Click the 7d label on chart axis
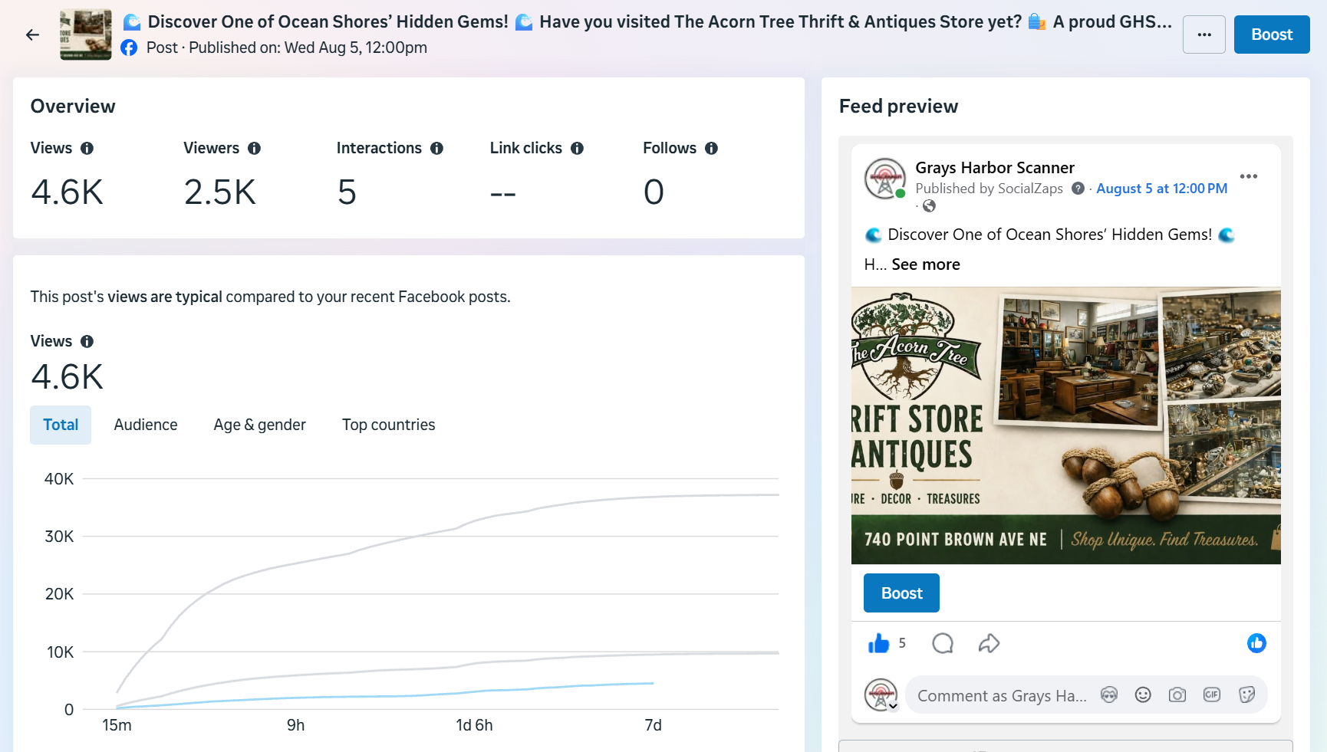Screen dimensions: 1327x752 [653, 725]
